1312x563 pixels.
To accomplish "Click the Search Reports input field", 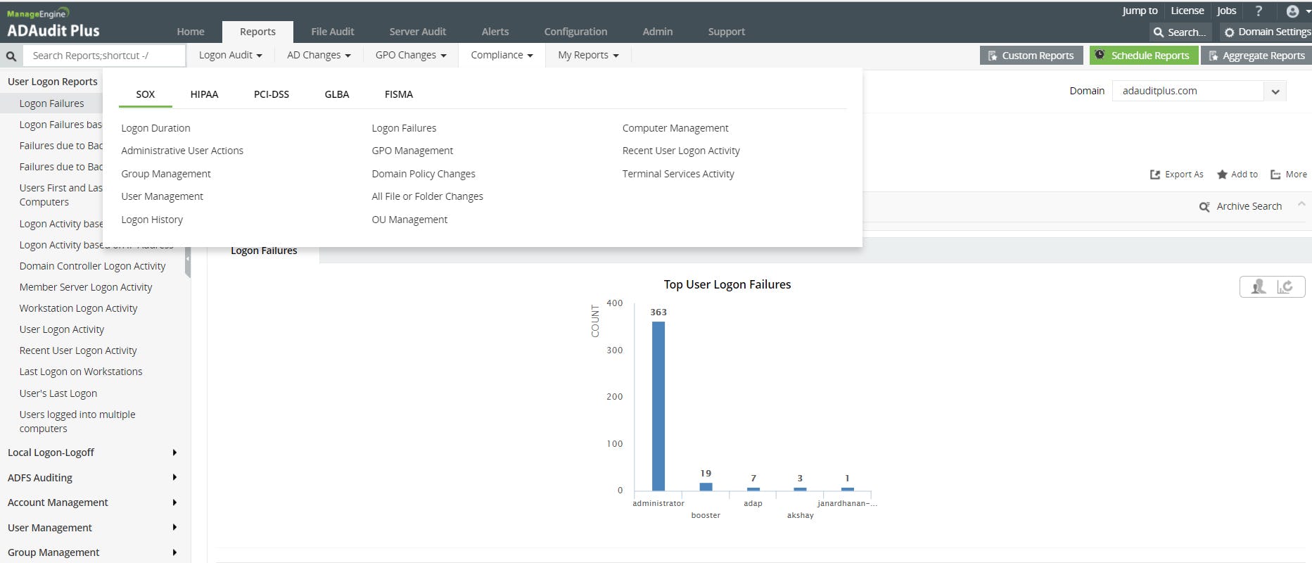I will coord(105,56).
